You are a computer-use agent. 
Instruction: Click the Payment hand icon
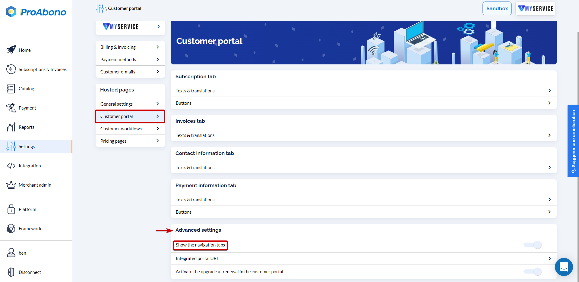11,108
